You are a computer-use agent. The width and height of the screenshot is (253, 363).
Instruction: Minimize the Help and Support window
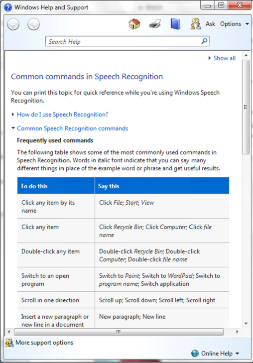(208, 5)
